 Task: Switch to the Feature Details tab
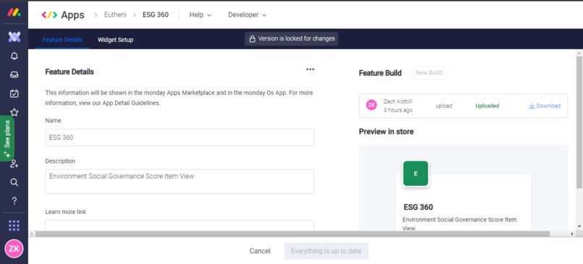(62, 40)
